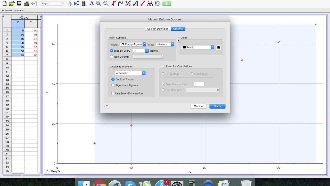Select the Fixed Value error option
The image size is (330, 186).
point(192,74)
